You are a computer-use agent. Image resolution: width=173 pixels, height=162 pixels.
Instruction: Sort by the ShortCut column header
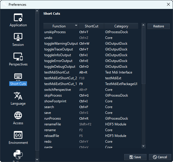(x=91, y=26)
